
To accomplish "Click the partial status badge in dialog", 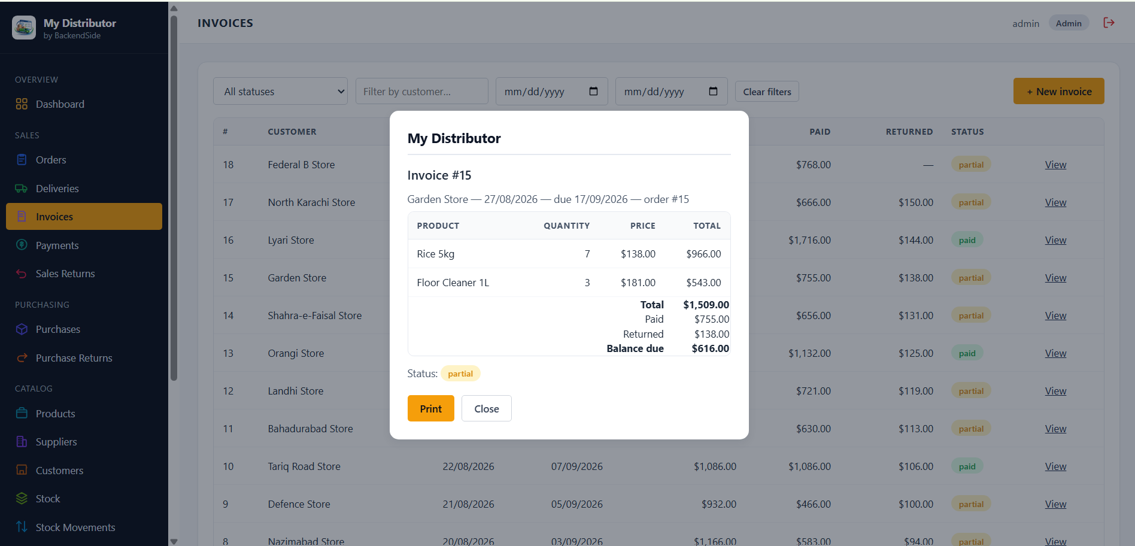I will [460, 374].
